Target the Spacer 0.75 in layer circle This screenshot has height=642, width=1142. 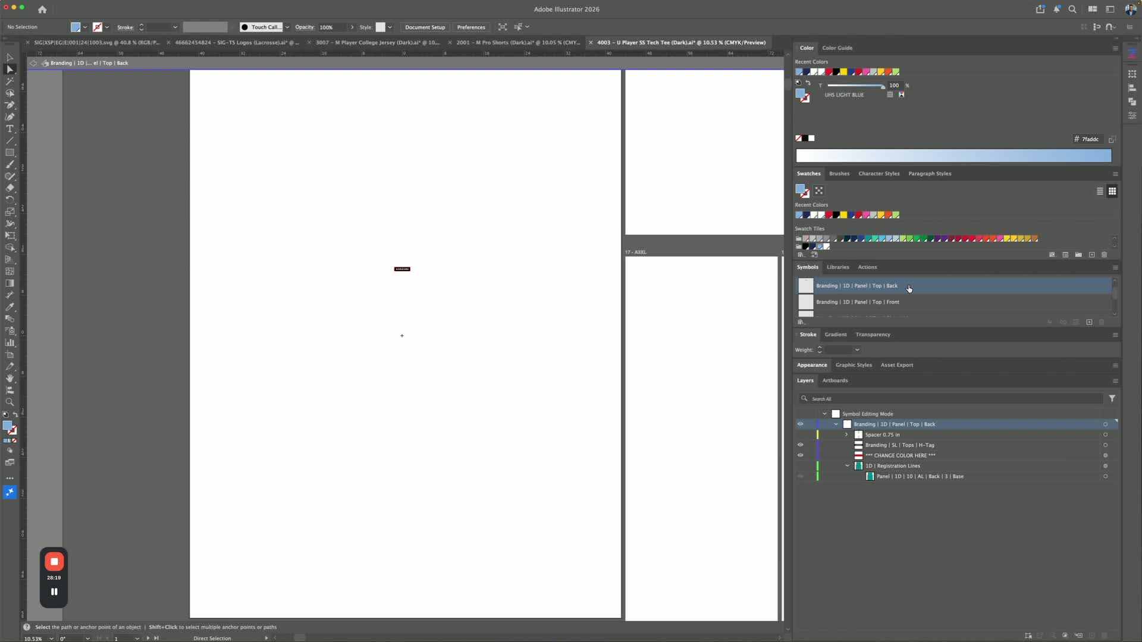point(1105,435)
